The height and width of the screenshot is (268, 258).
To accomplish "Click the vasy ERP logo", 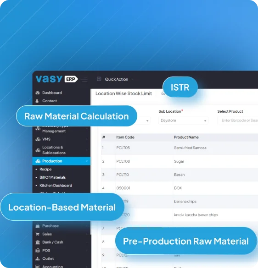I will pos(57,79).
